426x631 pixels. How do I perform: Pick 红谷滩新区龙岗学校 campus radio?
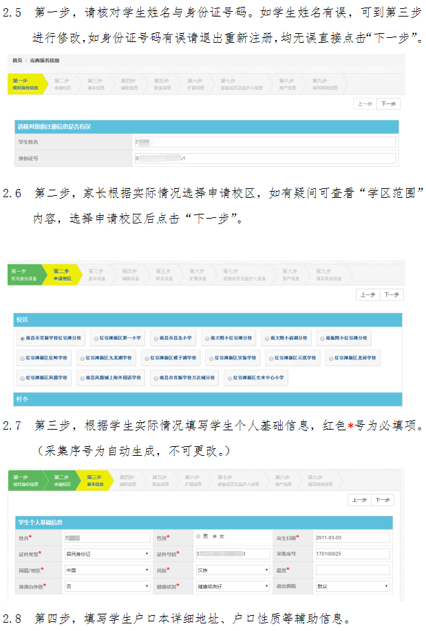(331, 358)
